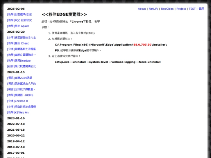Open the TEST link
211x158 pixels.
point(192,9)
